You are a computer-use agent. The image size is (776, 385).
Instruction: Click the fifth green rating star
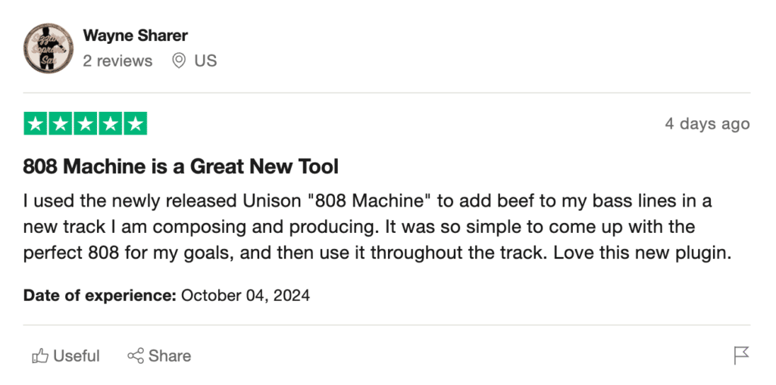pos(135,123)
